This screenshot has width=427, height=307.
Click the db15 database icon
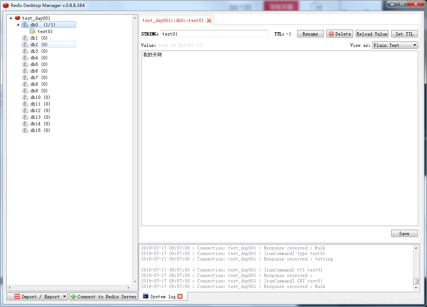point(25,130)
